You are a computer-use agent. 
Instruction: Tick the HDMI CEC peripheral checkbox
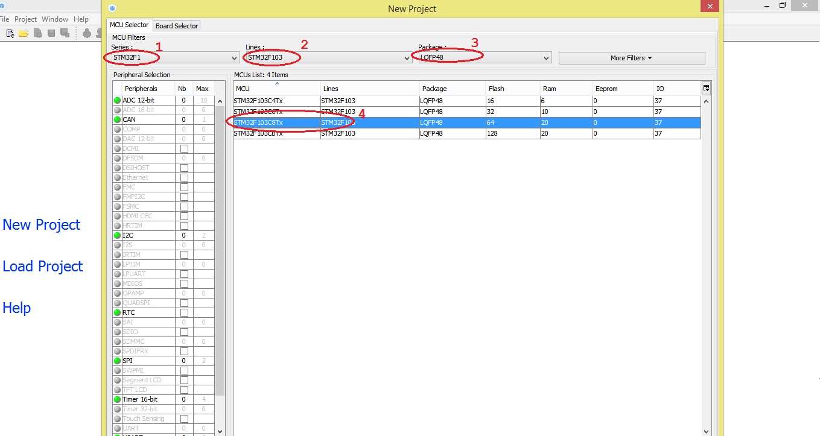(x=184, y=216)
